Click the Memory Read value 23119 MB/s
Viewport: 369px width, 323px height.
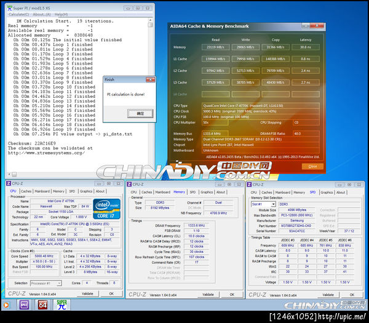216,47
